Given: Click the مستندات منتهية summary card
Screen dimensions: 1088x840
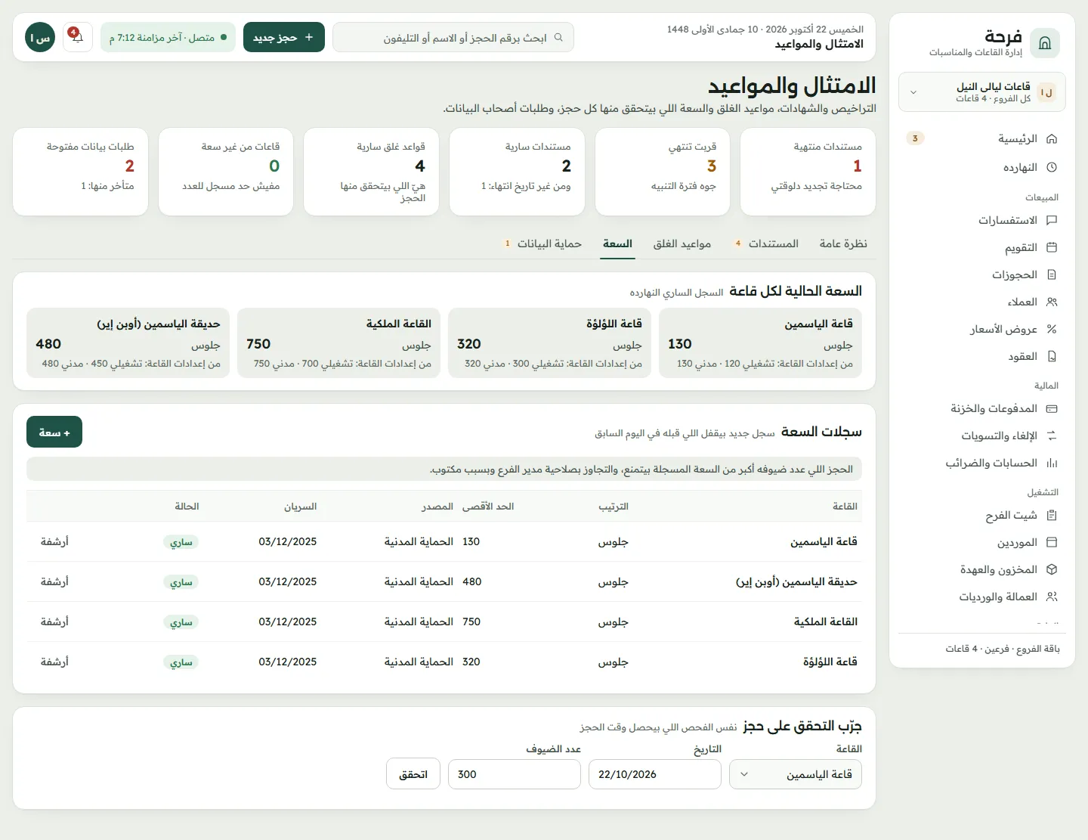Looking at the screenshot, I should click(x=808, y=172).
